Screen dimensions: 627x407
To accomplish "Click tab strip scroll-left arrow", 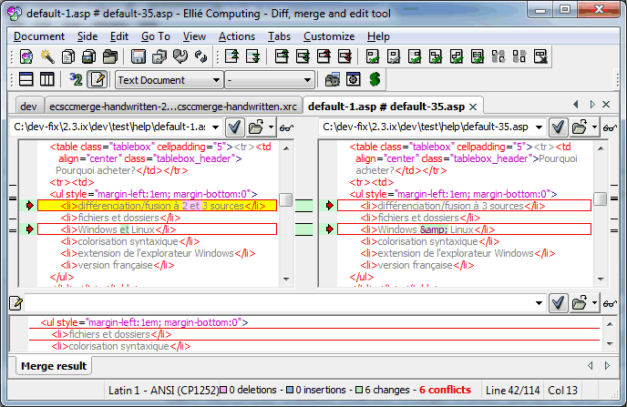I will (576, 105).
